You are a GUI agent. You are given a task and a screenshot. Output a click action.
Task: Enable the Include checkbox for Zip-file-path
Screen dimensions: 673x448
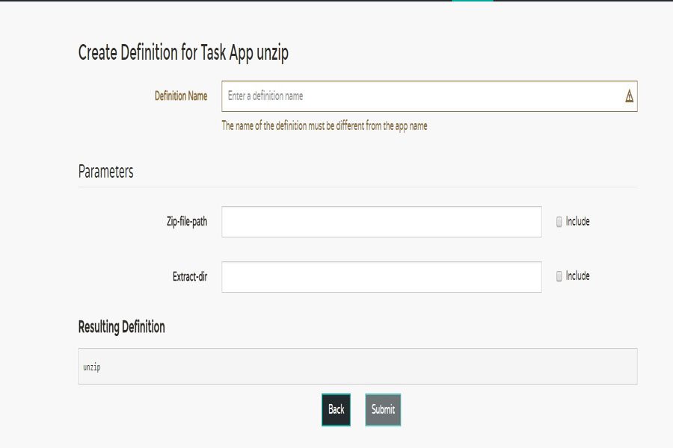pos(559,222)
